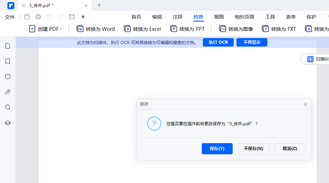Open the 文件 menu

(10, 17)
